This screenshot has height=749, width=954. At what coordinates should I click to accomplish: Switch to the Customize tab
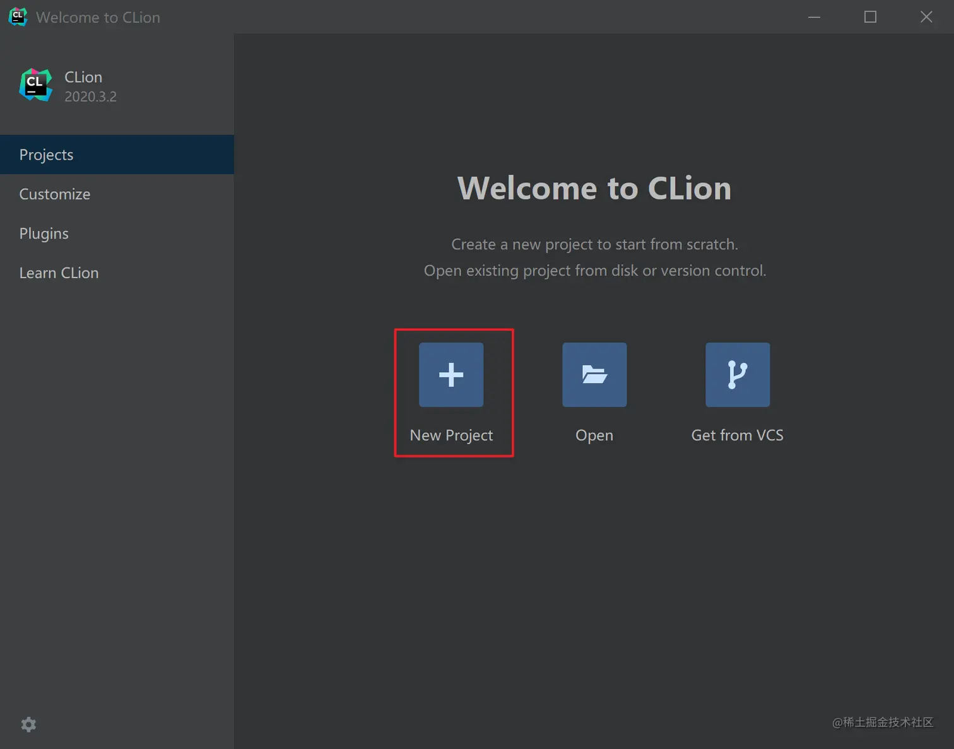click(117, 194)
